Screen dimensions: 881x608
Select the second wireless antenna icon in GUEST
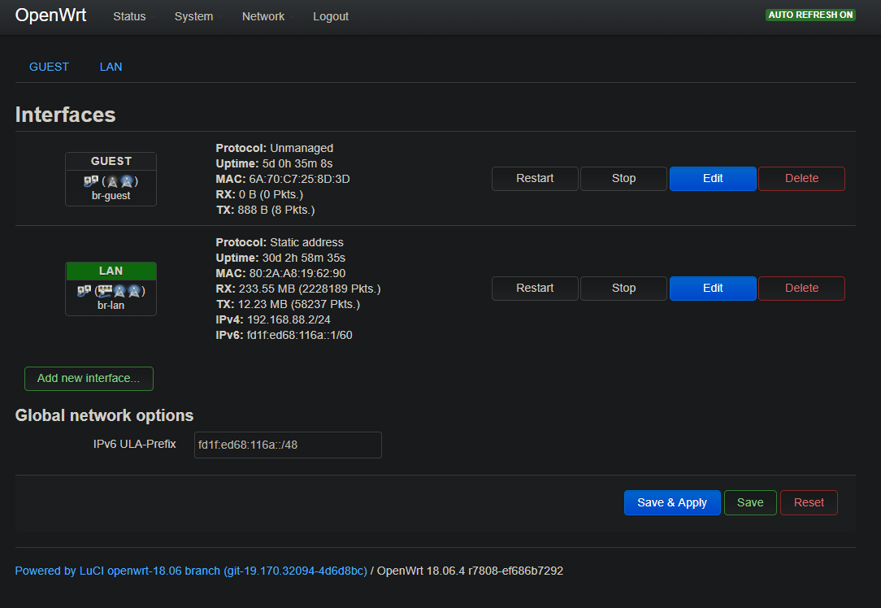pyautogui.click(x=127, y=181)
